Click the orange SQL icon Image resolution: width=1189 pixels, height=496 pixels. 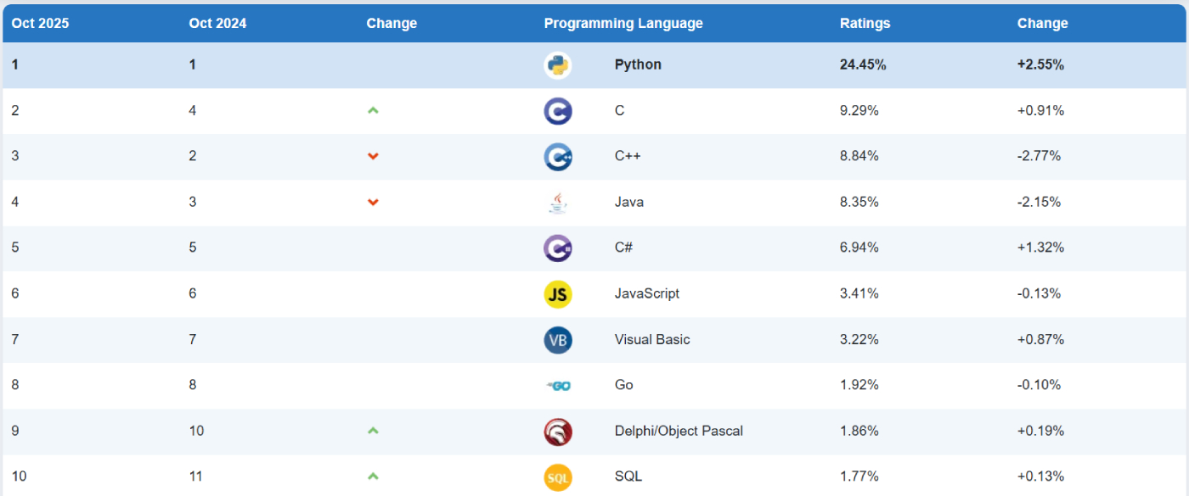pos(558,477)
